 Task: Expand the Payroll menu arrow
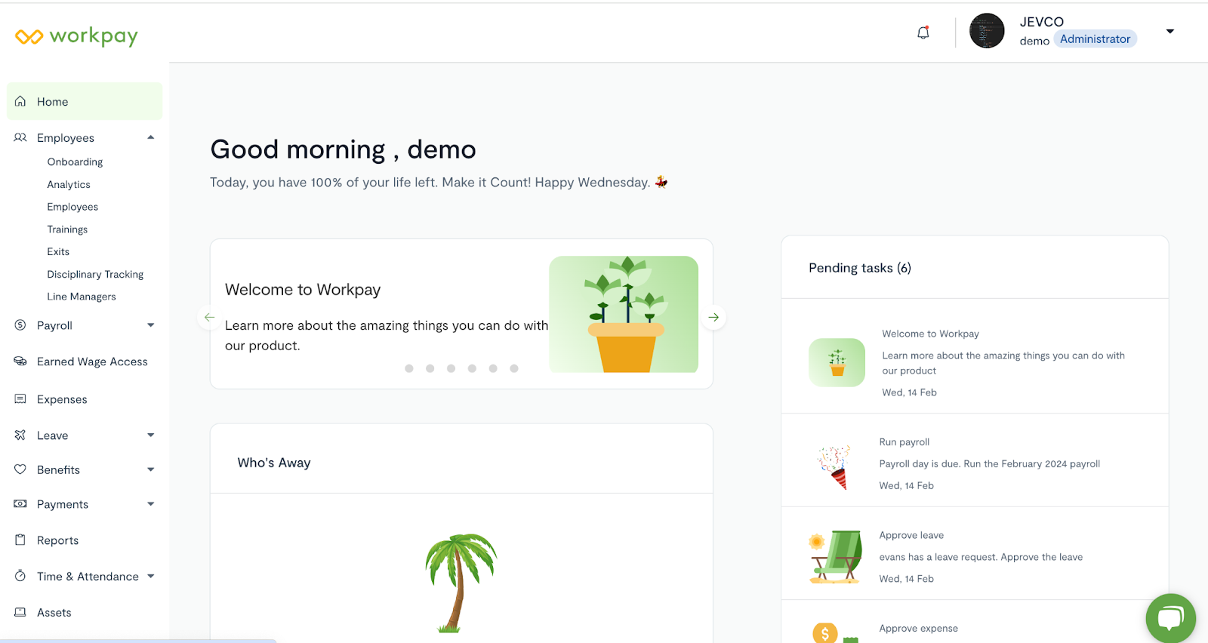151,325
